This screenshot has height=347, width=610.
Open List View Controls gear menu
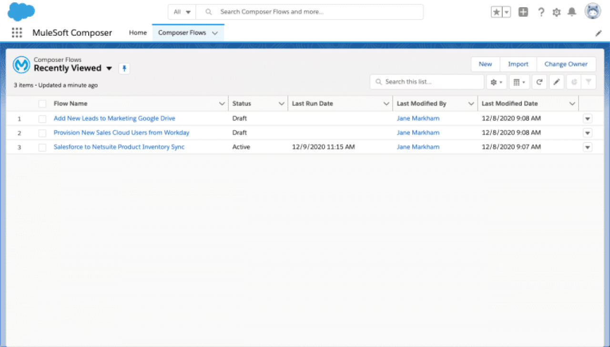coord(497,82)
